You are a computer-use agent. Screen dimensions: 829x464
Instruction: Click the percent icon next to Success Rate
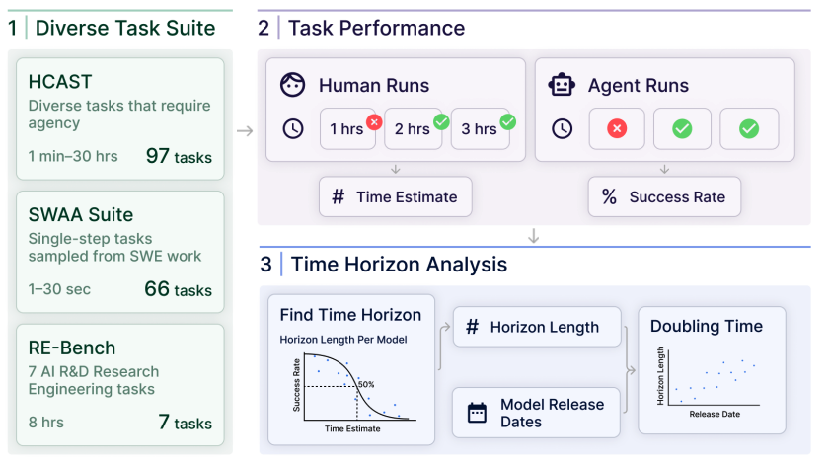point(608,196)
